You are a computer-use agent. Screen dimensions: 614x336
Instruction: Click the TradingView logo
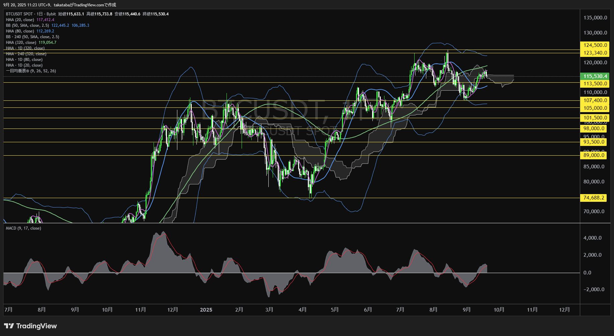pos(30,326)
